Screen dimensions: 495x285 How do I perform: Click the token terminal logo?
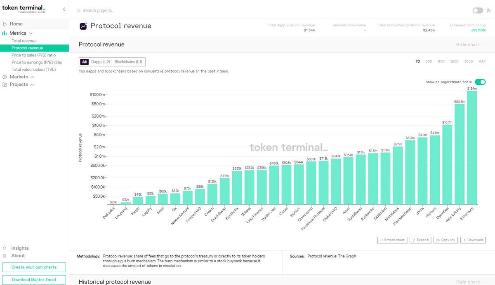pyautogui.click(x=24, y=9)
